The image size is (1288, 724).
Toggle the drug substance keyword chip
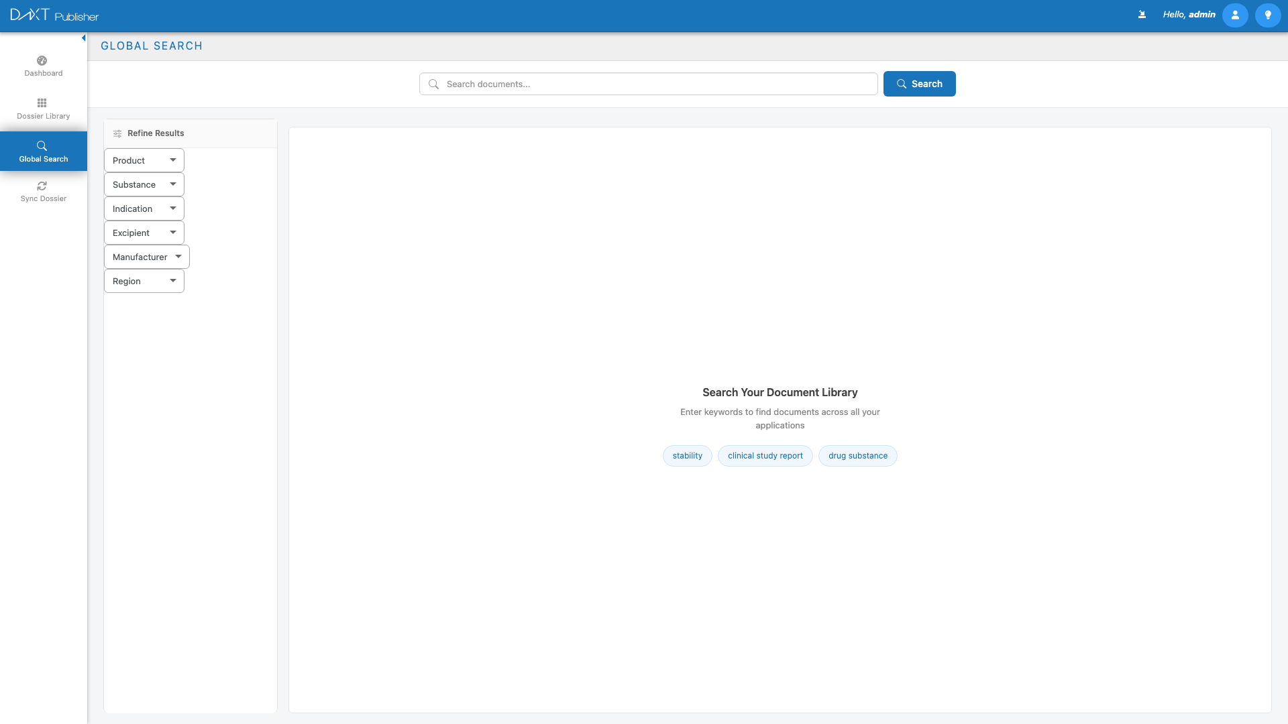857,455
